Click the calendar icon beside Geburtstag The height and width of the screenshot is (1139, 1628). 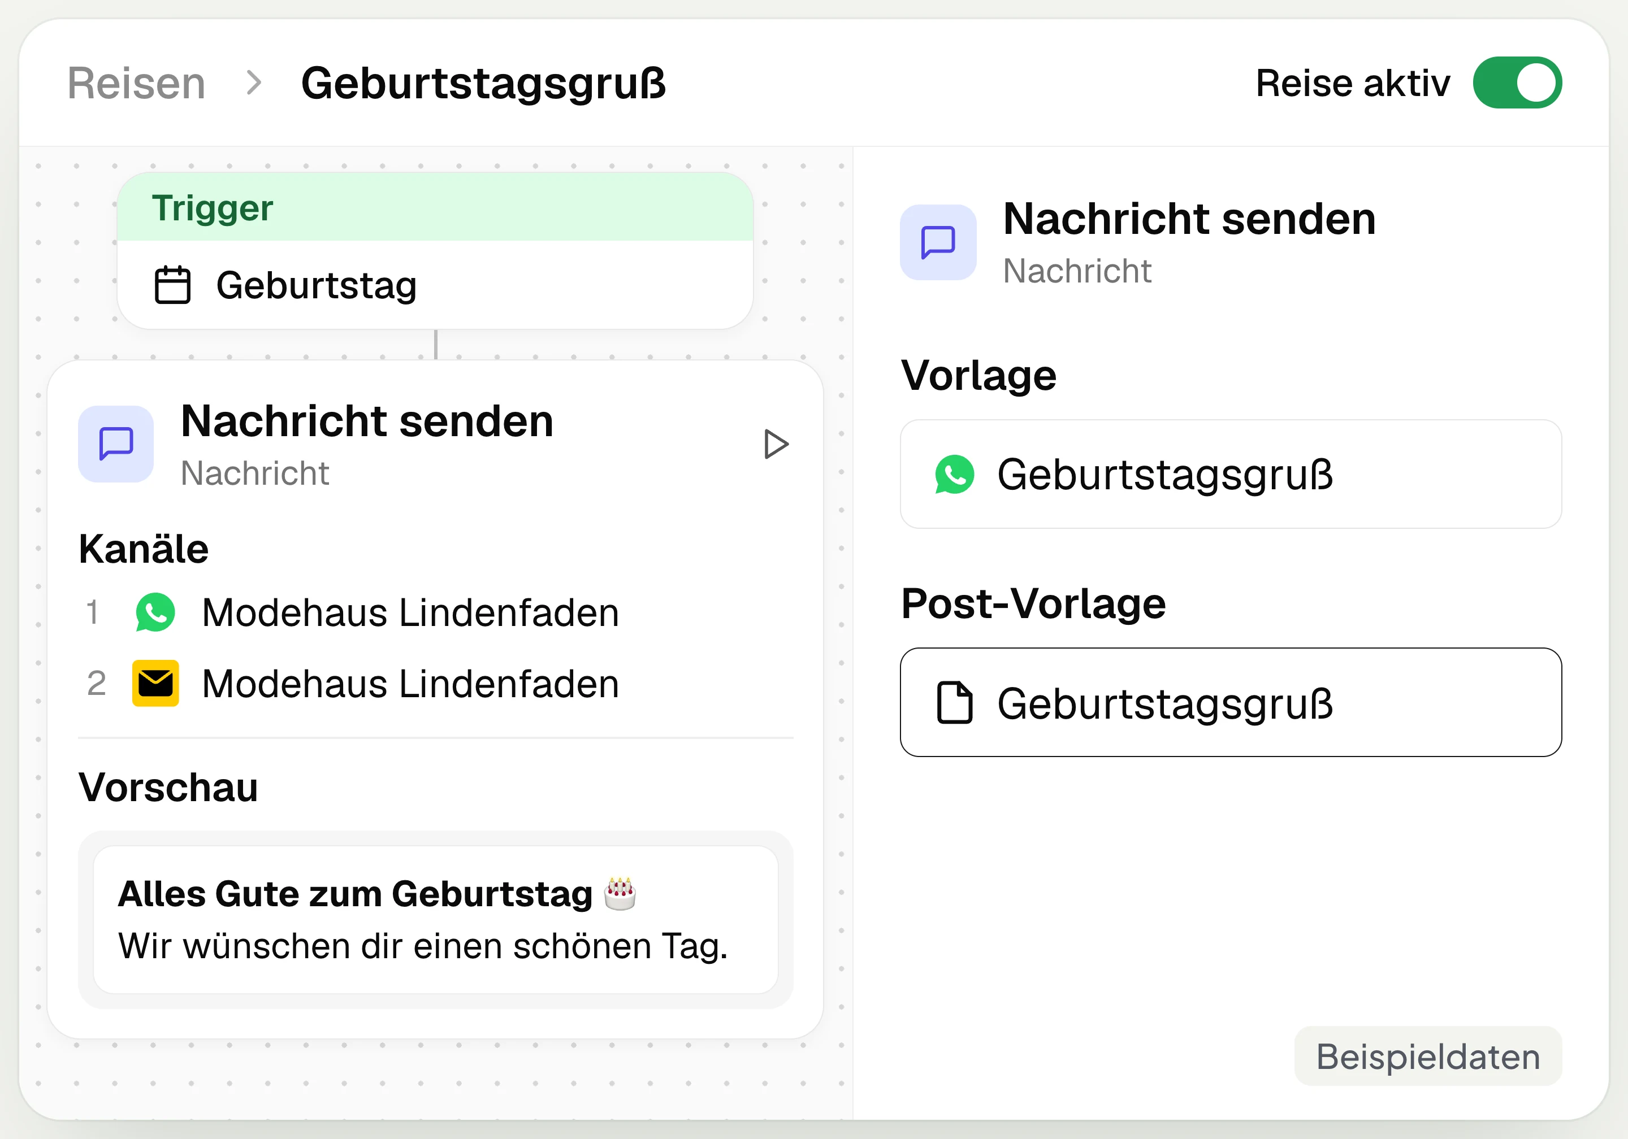(172, 285)
